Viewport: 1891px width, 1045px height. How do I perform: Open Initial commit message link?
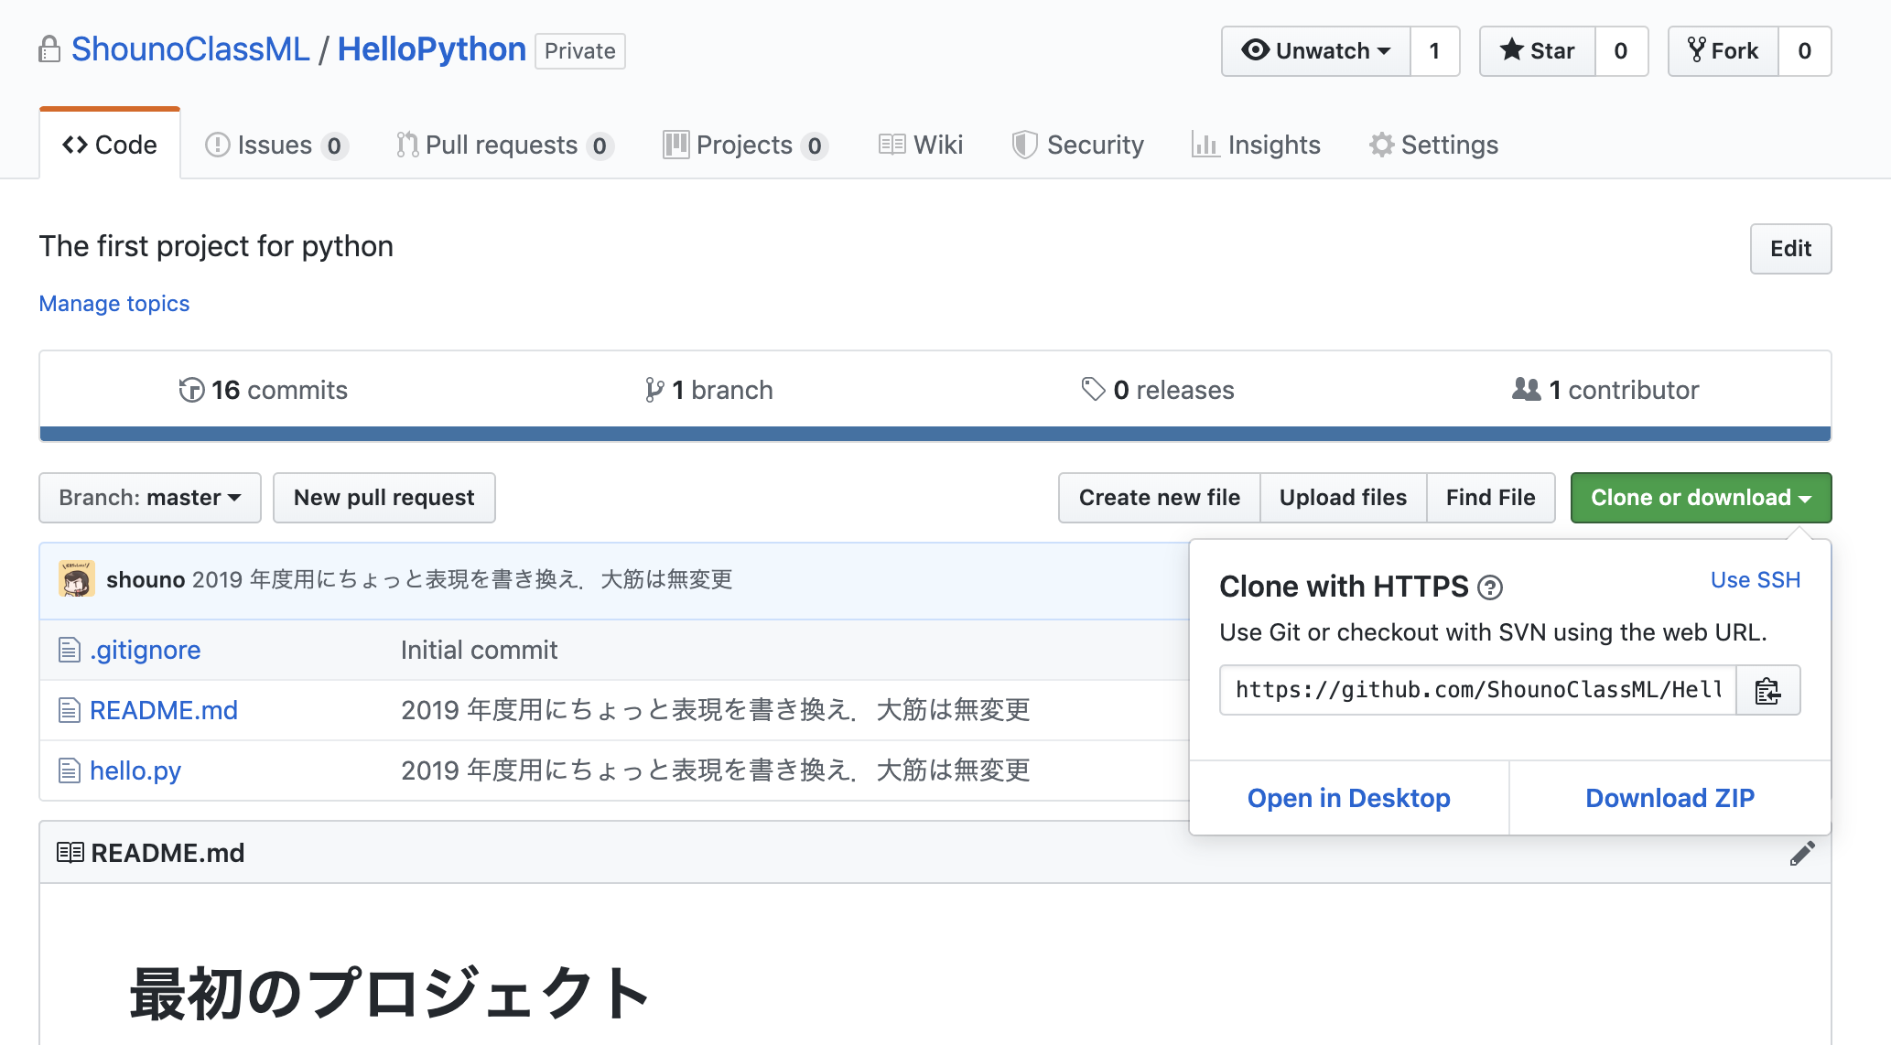tap(479, 650)
